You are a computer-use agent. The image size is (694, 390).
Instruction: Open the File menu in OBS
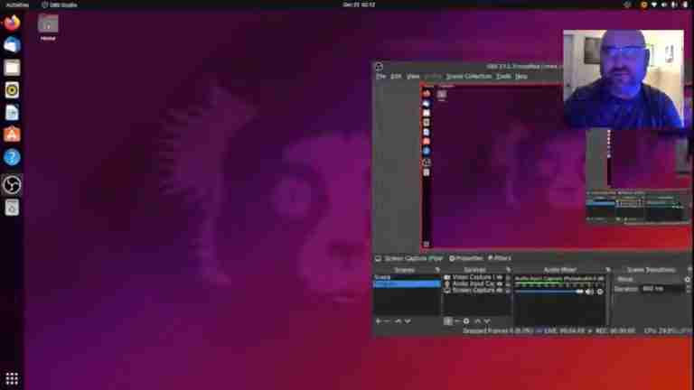(380, 77)
